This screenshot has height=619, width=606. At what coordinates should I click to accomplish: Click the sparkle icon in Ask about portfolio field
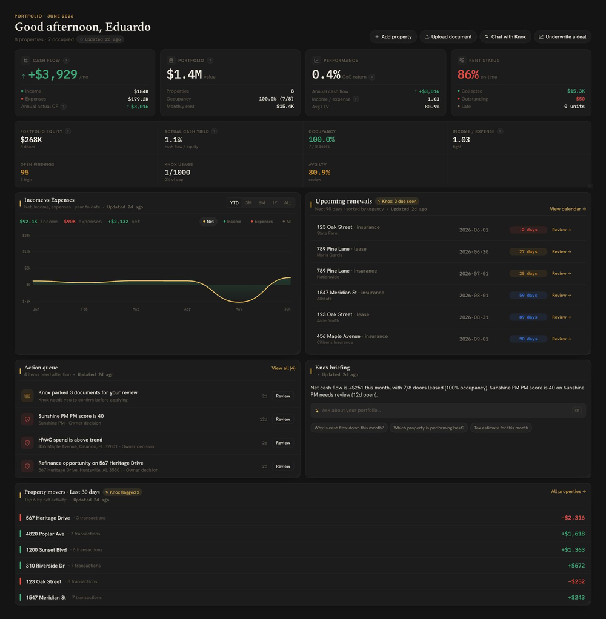(x=317, y=411)
